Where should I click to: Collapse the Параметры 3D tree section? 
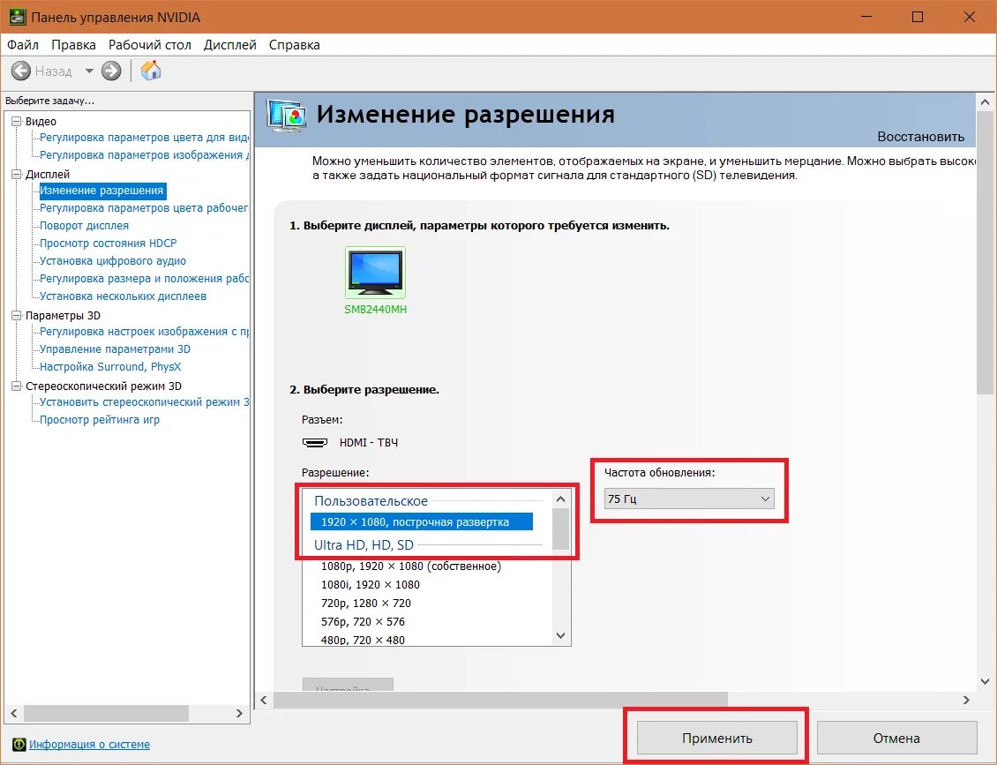click(17, 315)
